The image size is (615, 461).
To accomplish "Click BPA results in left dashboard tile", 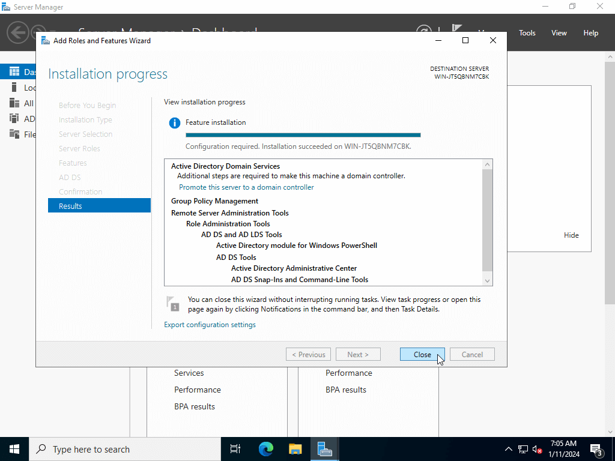I will (x=195, y=406).
